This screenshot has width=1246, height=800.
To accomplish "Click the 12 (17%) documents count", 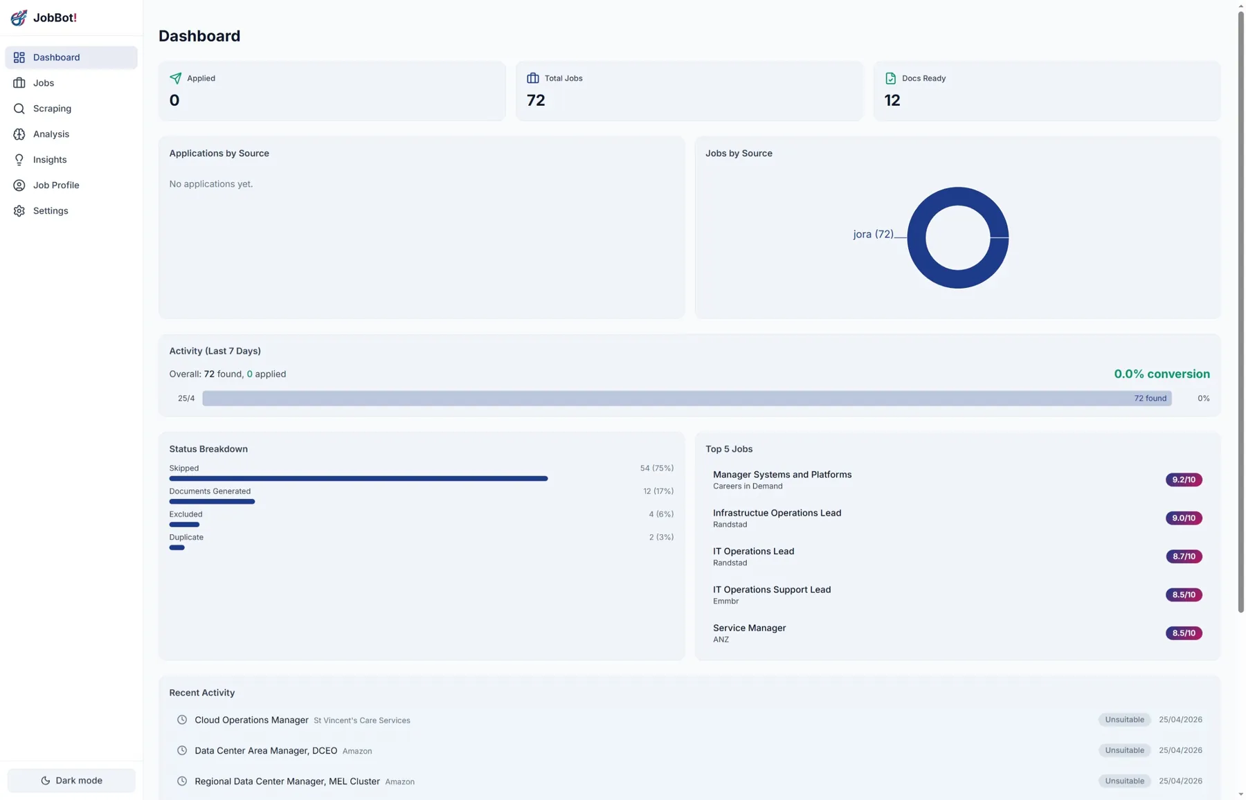I will (x=658, y=491).
